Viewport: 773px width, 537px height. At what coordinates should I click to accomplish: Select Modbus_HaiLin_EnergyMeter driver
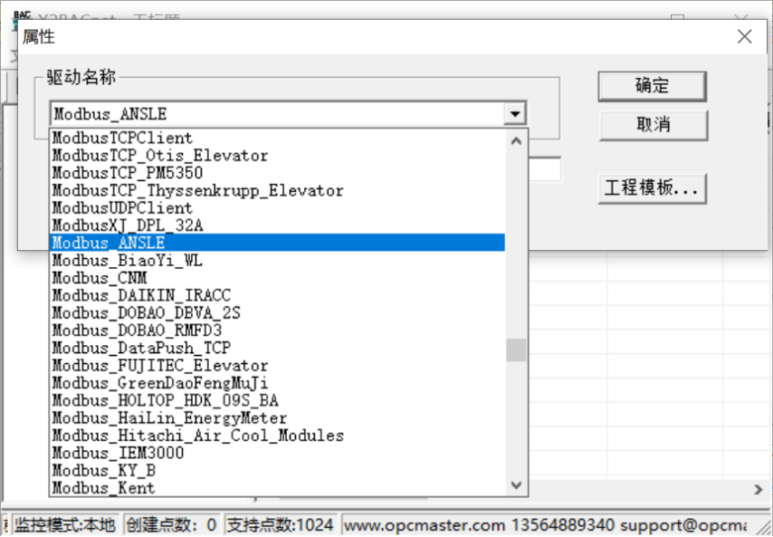pos(278,418)
